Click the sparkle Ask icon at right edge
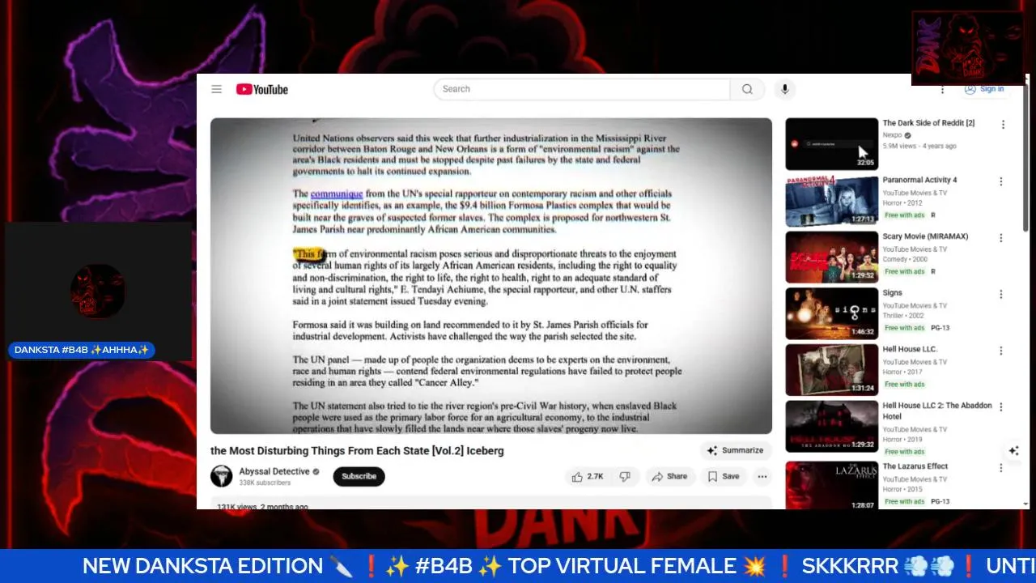 [1013, 451]
